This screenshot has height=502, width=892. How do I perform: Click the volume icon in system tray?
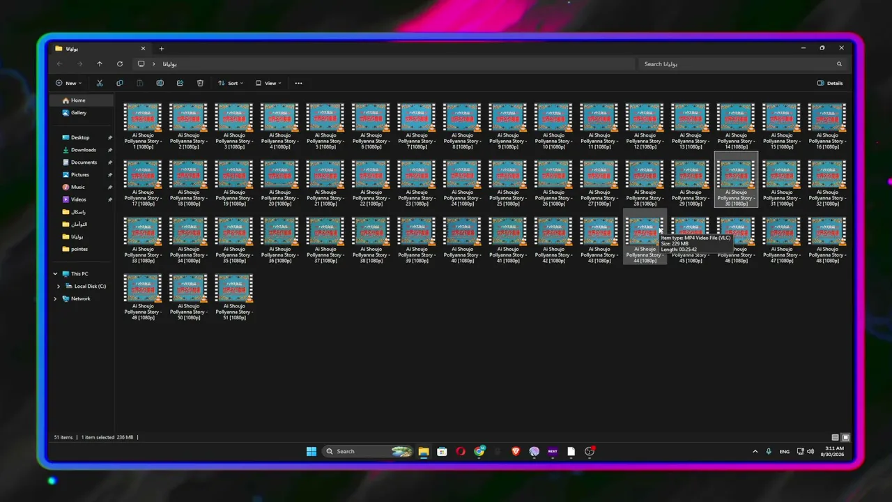pos(810,451)
